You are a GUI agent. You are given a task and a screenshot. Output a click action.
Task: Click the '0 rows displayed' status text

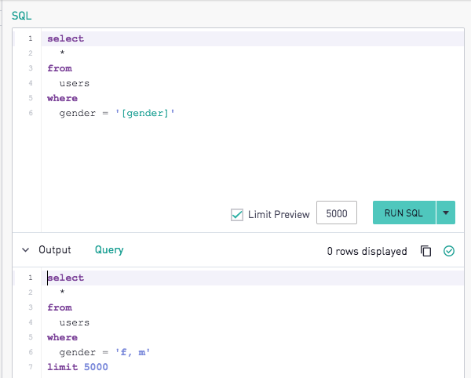[x=367, y=252]
